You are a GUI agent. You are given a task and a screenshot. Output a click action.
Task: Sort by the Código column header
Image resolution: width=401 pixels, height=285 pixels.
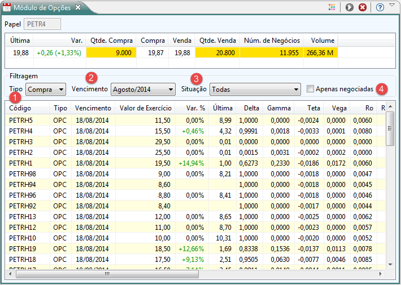coord(27,108)
